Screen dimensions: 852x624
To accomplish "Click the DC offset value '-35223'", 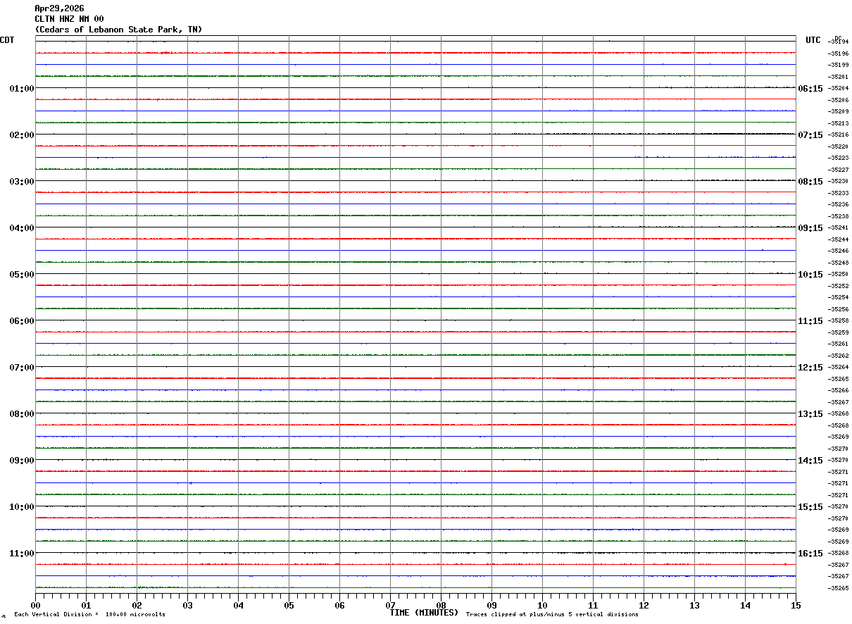I will point(838,158).
